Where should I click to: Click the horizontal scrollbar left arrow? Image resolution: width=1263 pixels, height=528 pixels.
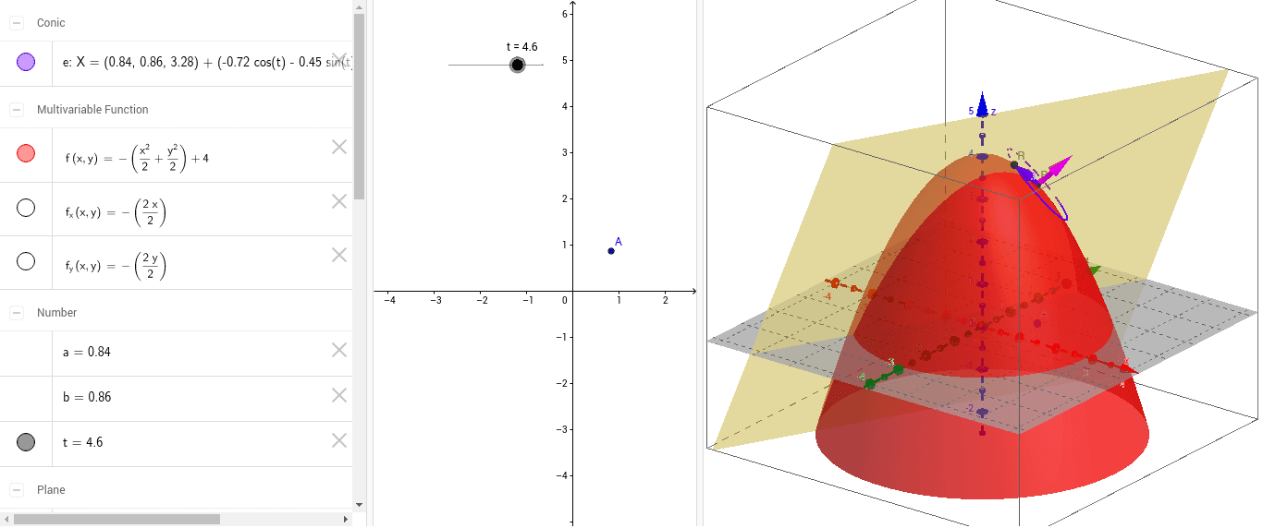coord(6,520)
